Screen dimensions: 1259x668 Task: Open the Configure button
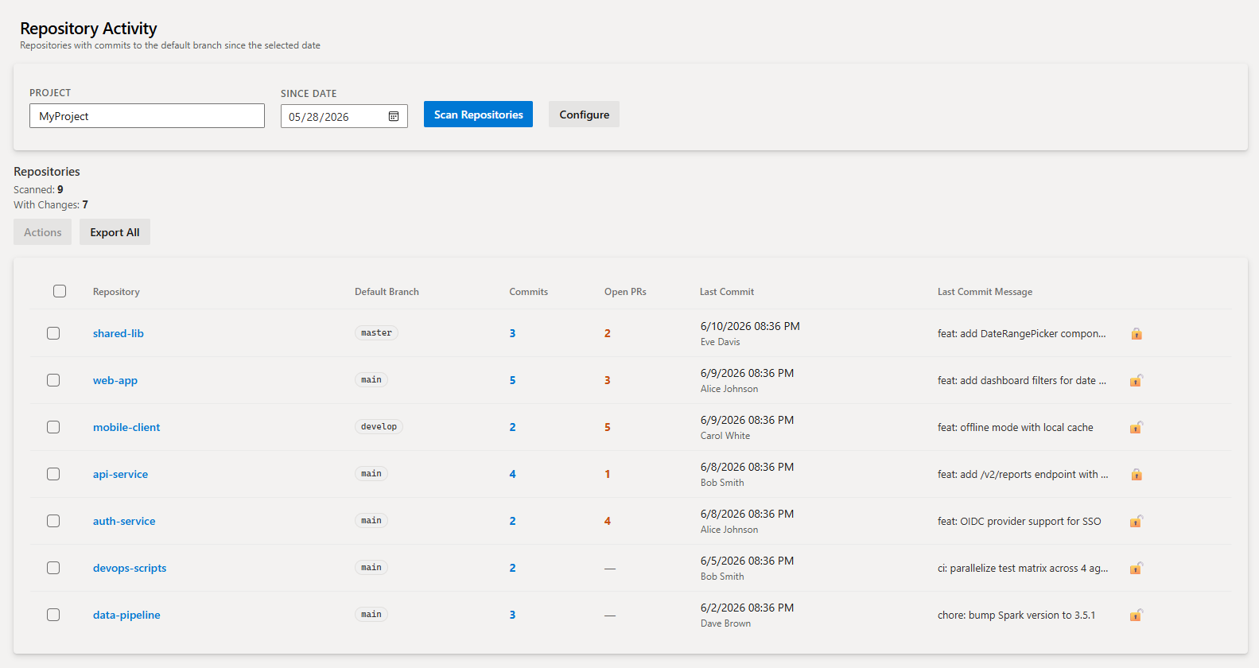[584, 115]
